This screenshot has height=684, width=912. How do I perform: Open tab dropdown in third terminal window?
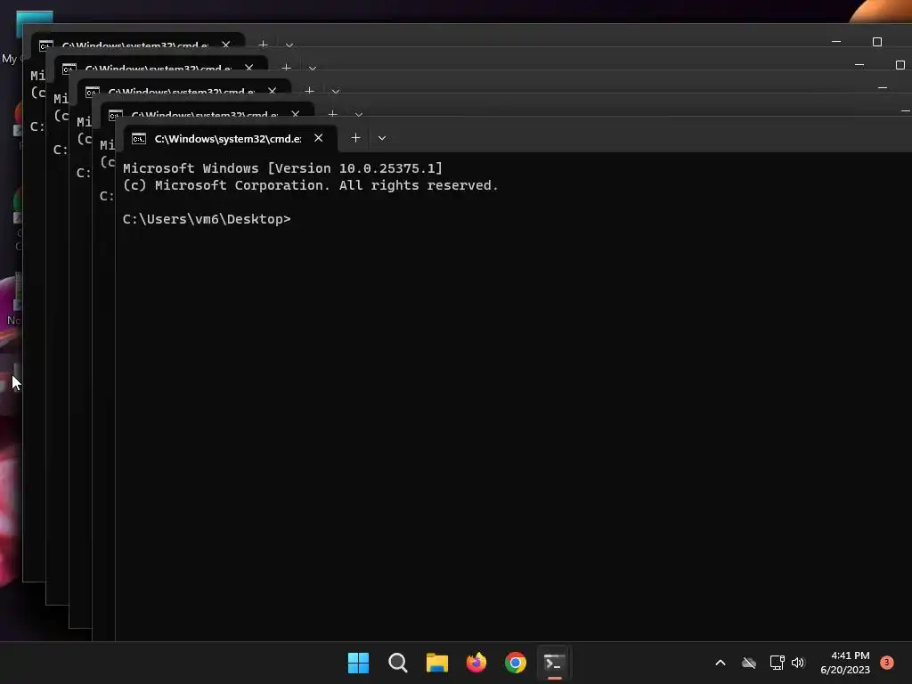tap(336, 92)
